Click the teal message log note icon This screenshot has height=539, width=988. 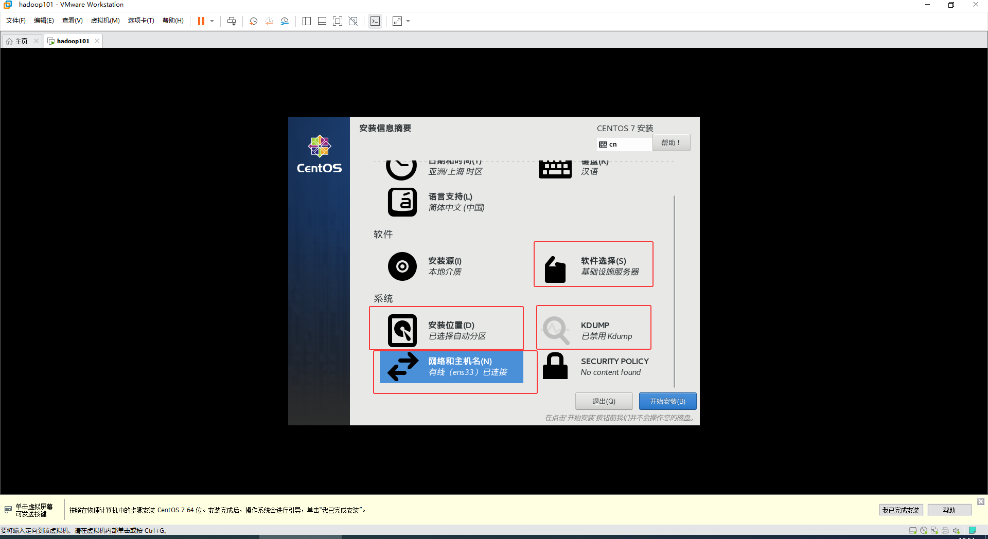point(972,530)
